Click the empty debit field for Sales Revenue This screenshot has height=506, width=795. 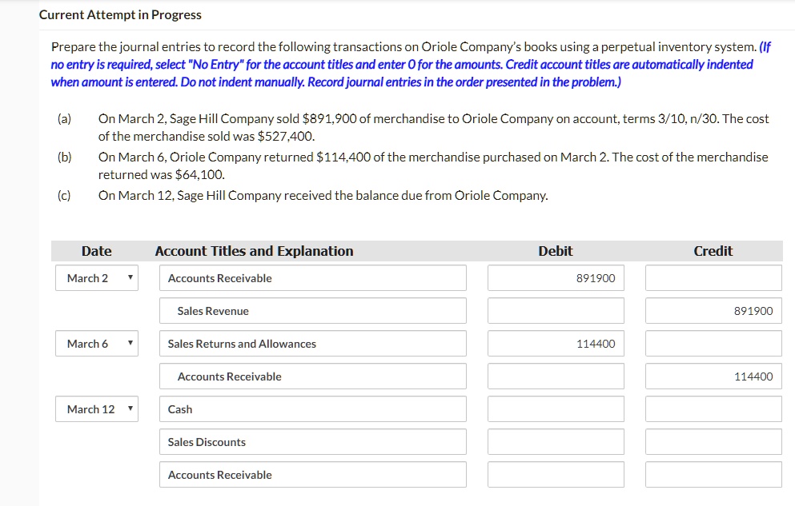click(x=556, y=311)
